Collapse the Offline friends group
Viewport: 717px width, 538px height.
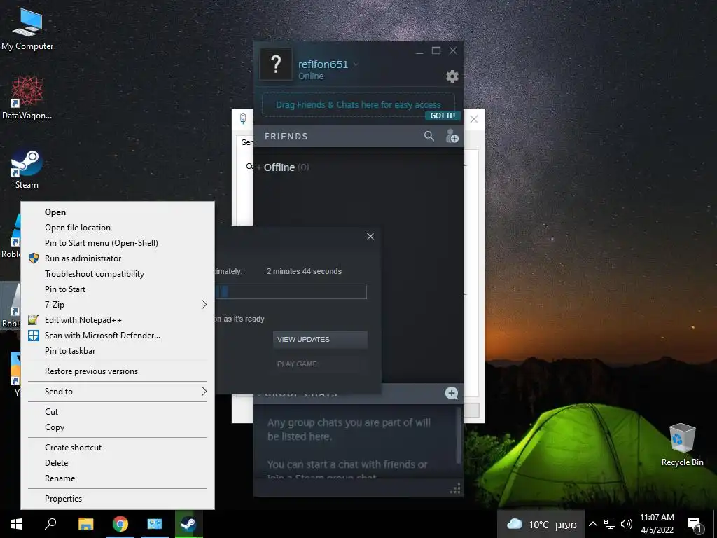259,167
